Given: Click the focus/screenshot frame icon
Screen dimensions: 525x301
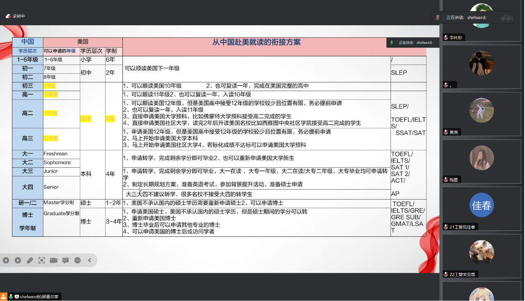Looking at the screenshot, I should (42, 260).
